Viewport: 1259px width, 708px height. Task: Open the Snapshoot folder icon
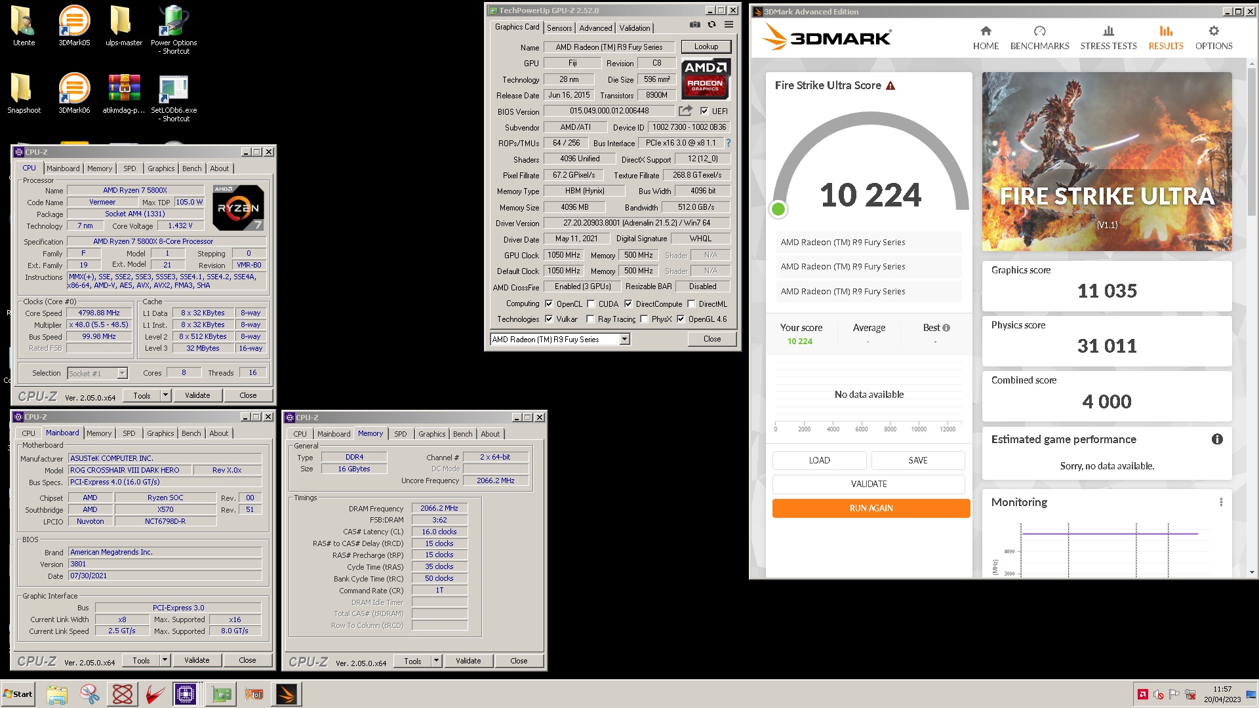[x=24, y=92]
